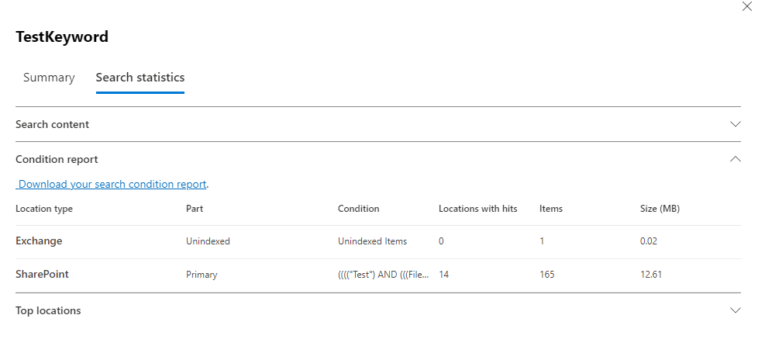Click the Unindexed Items condition cell
Image resolution: width=765 pixels, height=360 pixels.
pyautogui.click(x=372, y=241)
